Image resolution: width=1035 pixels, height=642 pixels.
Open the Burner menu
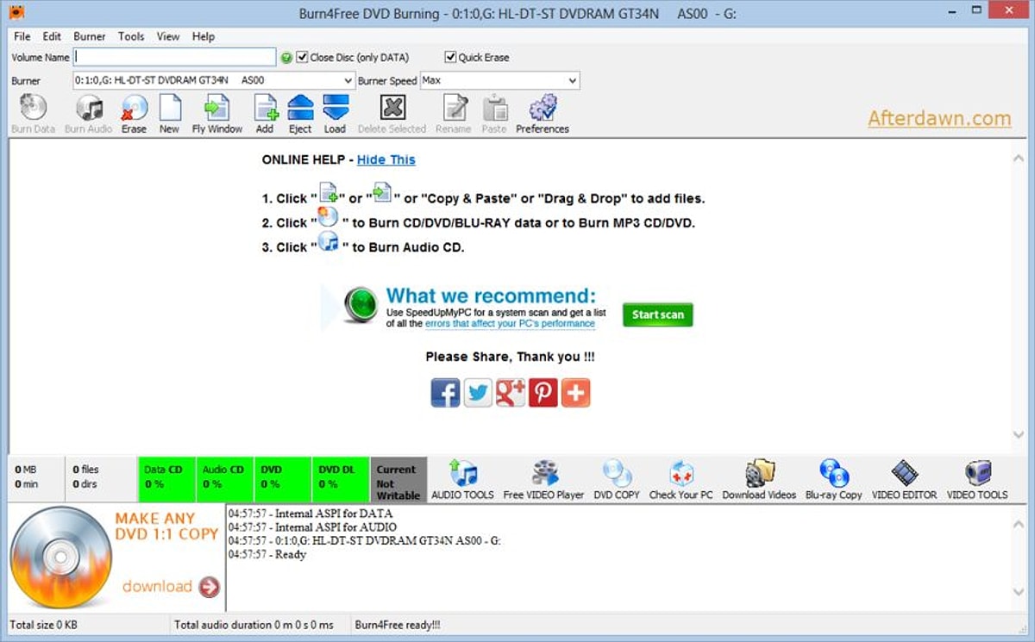pos(90,36)
